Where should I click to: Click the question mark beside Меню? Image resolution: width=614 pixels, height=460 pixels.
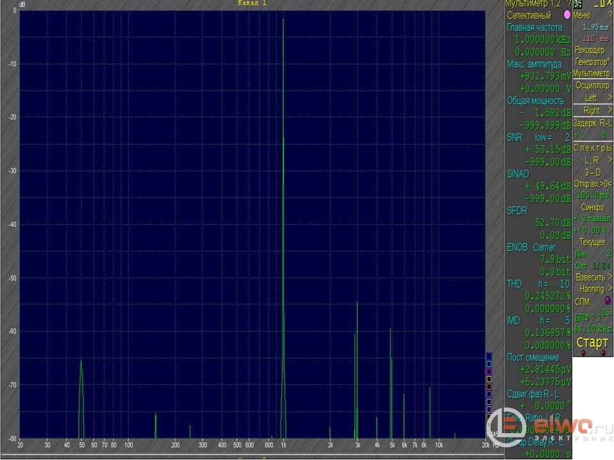click(x=610, y=15)
